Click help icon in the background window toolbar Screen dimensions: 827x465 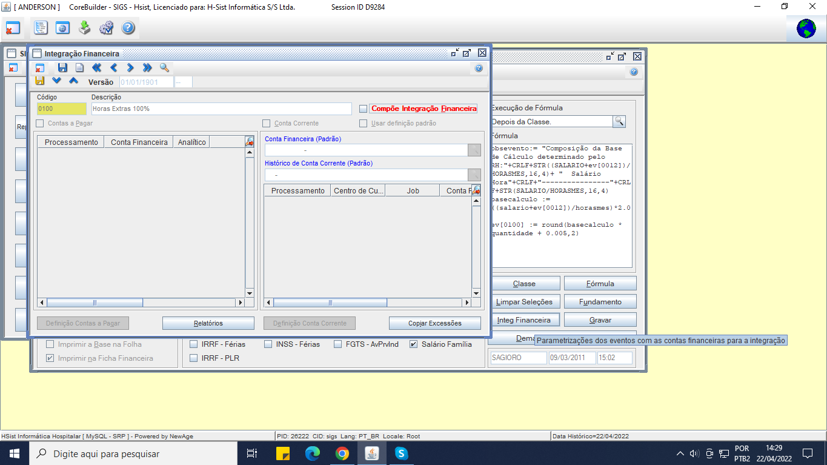point(634,72)
